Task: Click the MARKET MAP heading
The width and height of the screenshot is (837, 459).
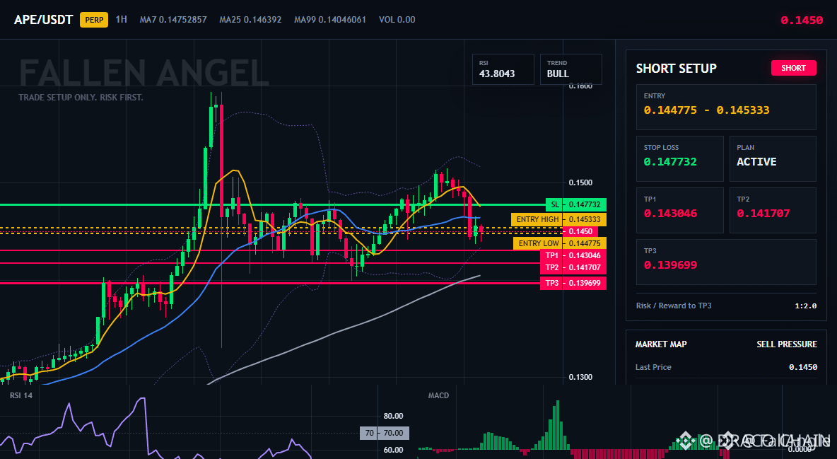Action: [661, 344]
